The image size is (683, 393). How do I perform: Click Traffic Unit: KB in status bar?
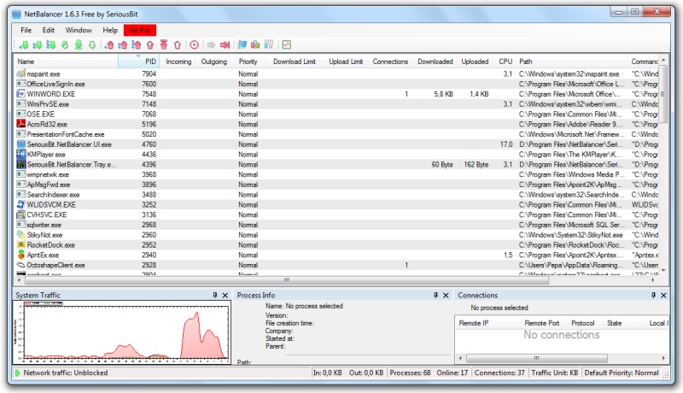(x=554, y=373)
